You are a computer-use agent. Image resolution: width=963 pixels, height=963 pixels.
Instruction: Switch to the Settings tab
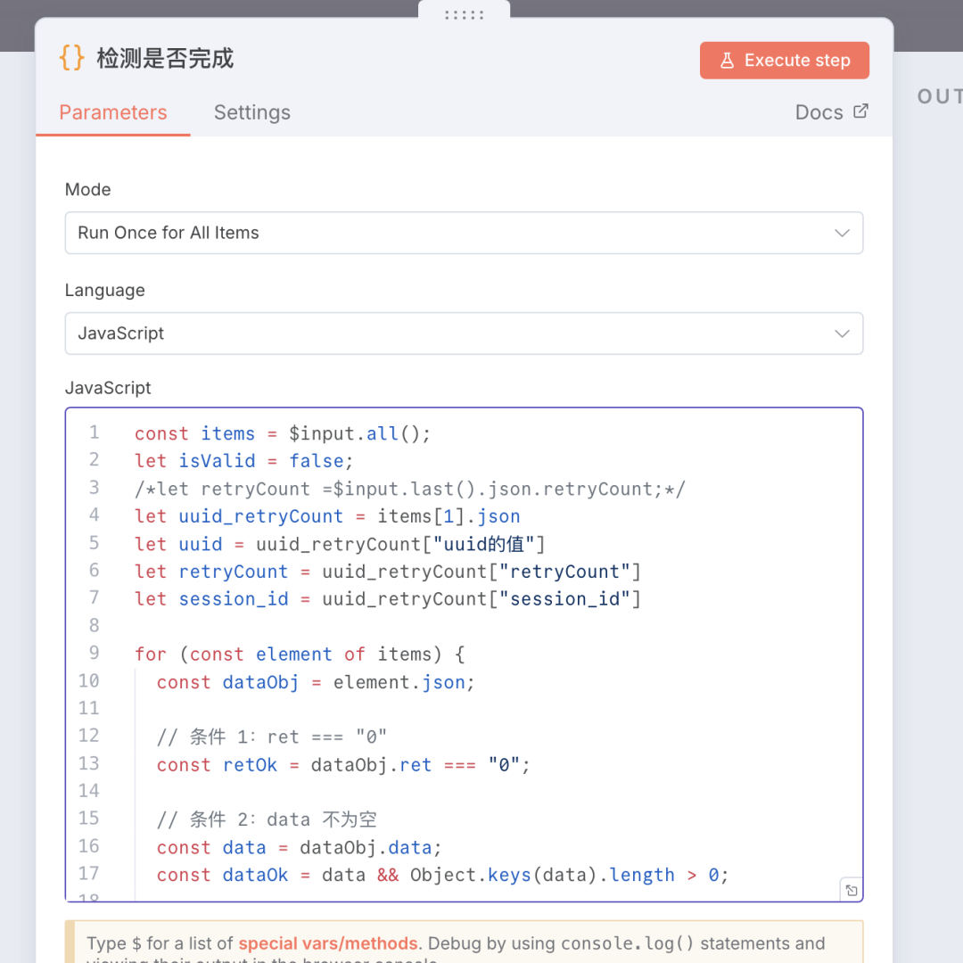tap(251, 112)
